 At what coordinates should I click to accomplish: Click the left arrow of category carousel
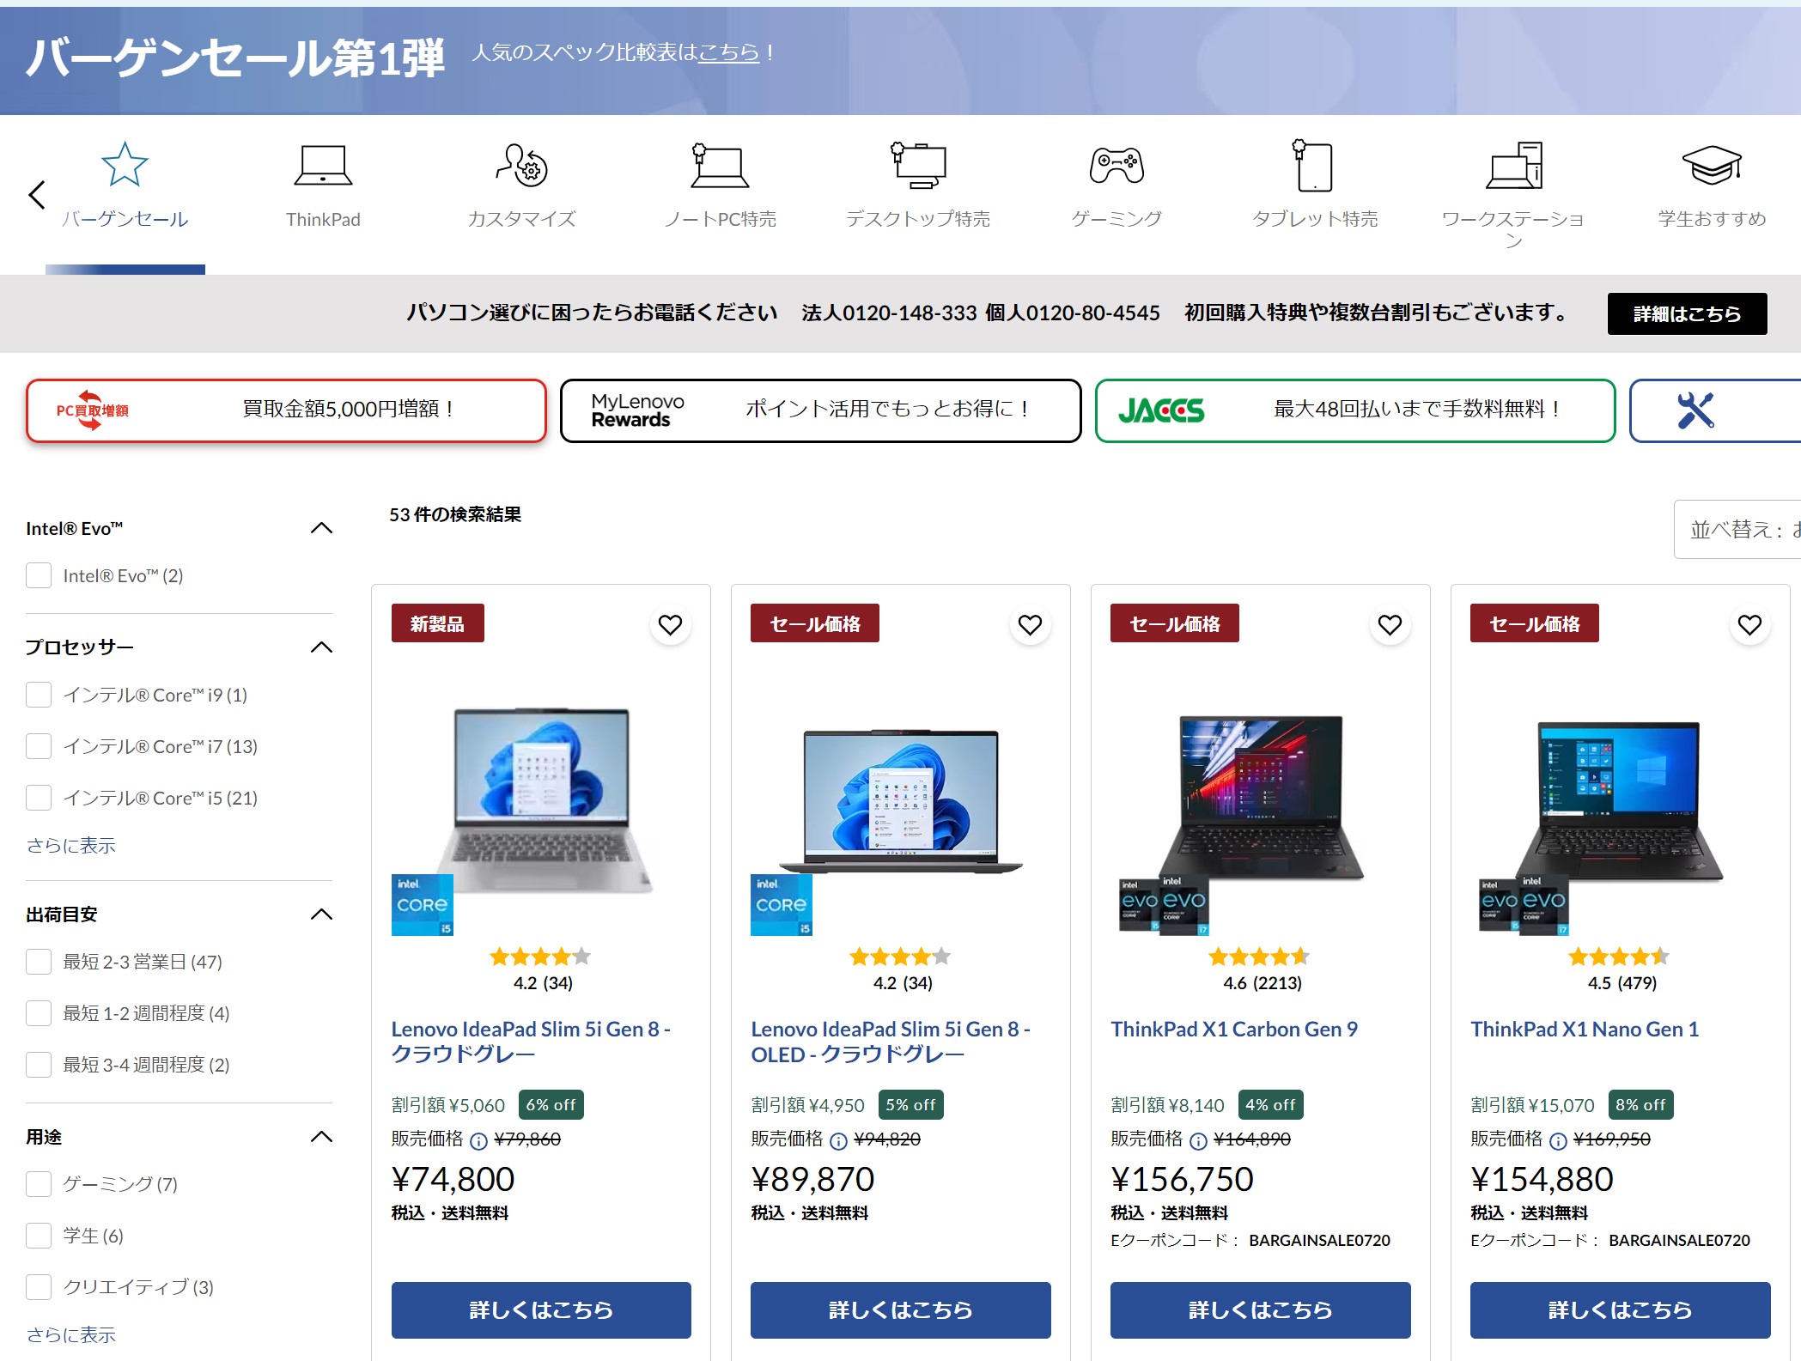point(37,195)
